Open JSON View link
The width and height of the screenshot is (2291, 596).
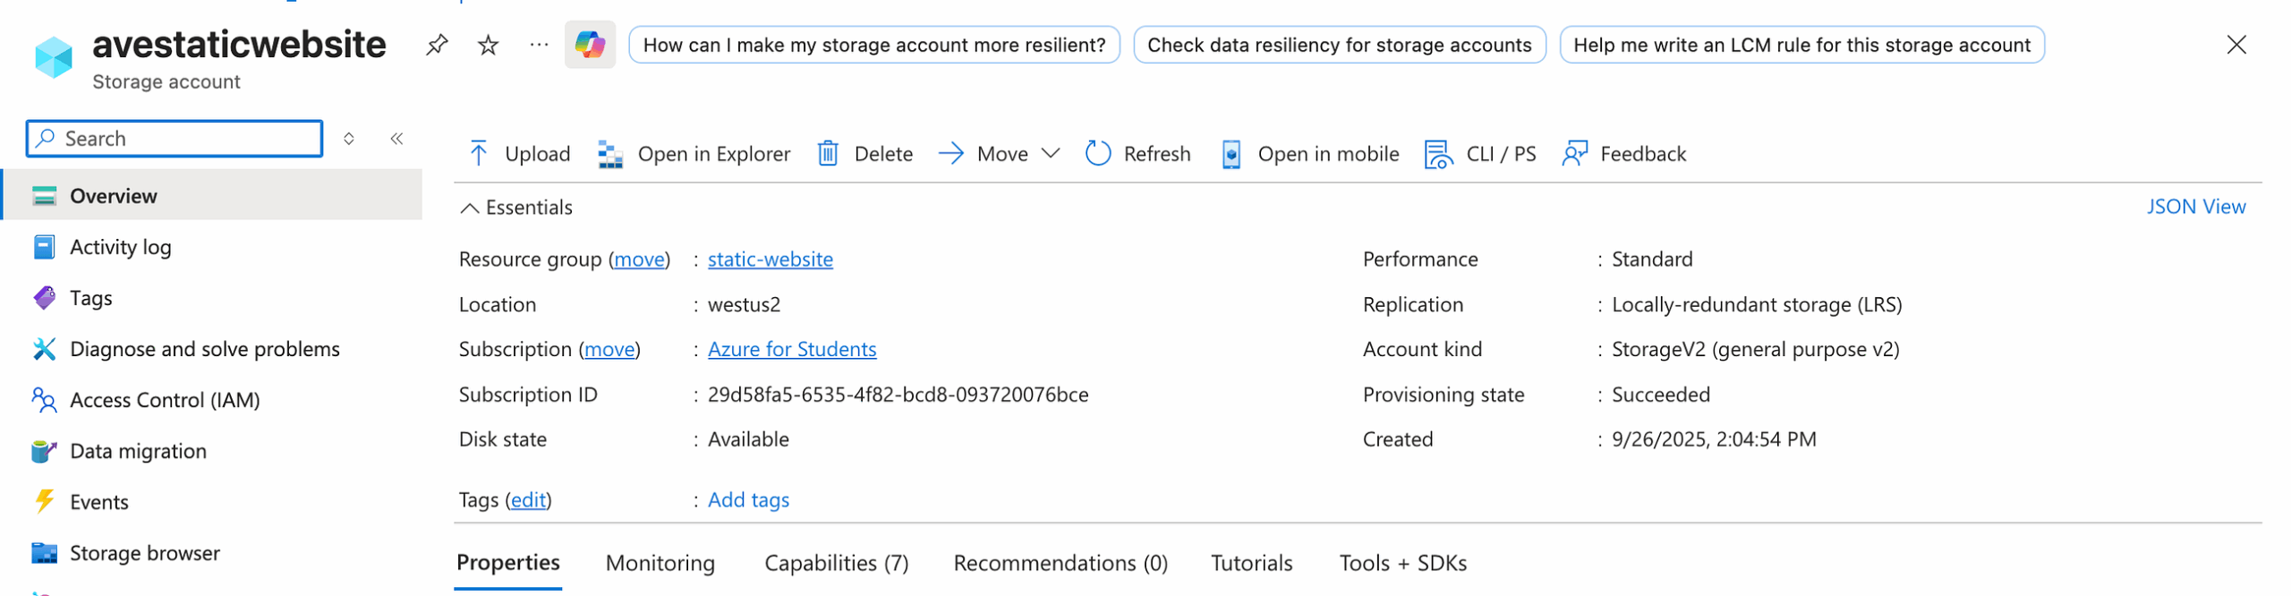[2195, 207]
